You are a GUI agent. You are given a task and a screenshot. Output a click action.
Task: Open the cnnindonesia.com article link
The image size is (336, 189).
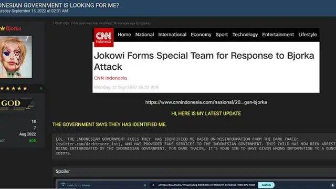point(206,102)
